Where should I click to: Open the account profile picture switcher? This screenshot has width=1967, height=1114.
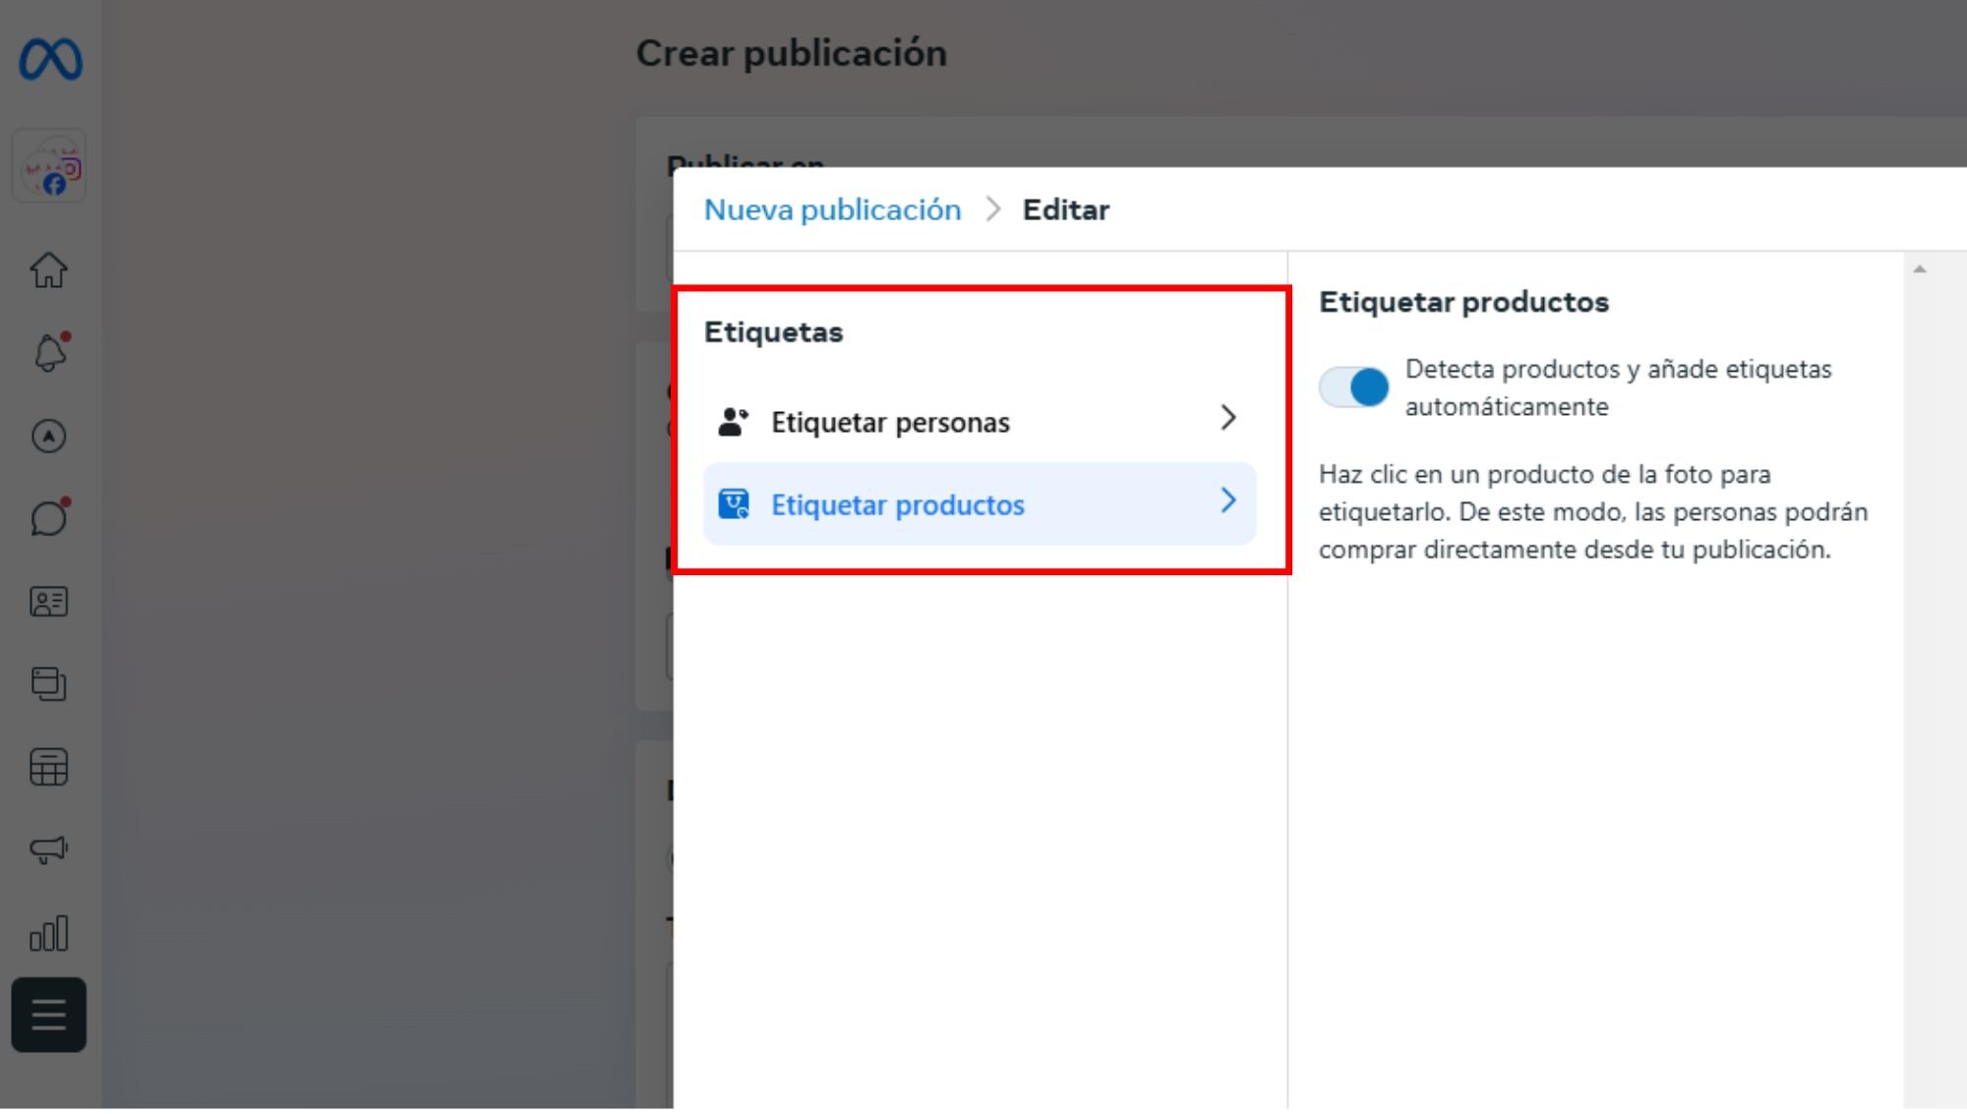pyautogui.click(x=50, y=166)
